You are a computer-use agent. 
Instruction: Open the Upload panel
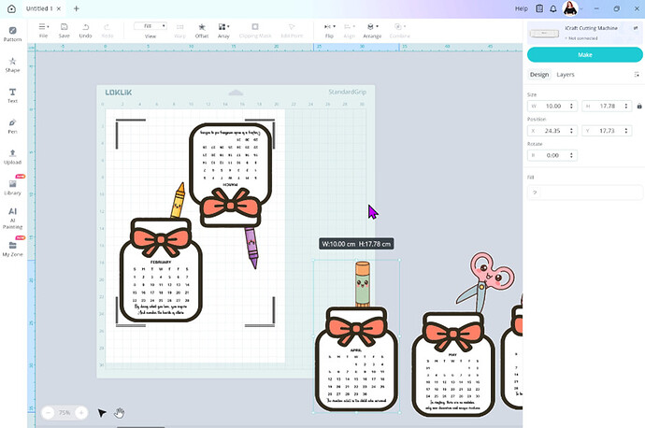(13, 155)
